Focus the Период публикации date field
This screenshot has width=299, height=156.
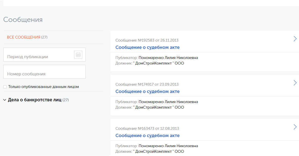point(44,55)
